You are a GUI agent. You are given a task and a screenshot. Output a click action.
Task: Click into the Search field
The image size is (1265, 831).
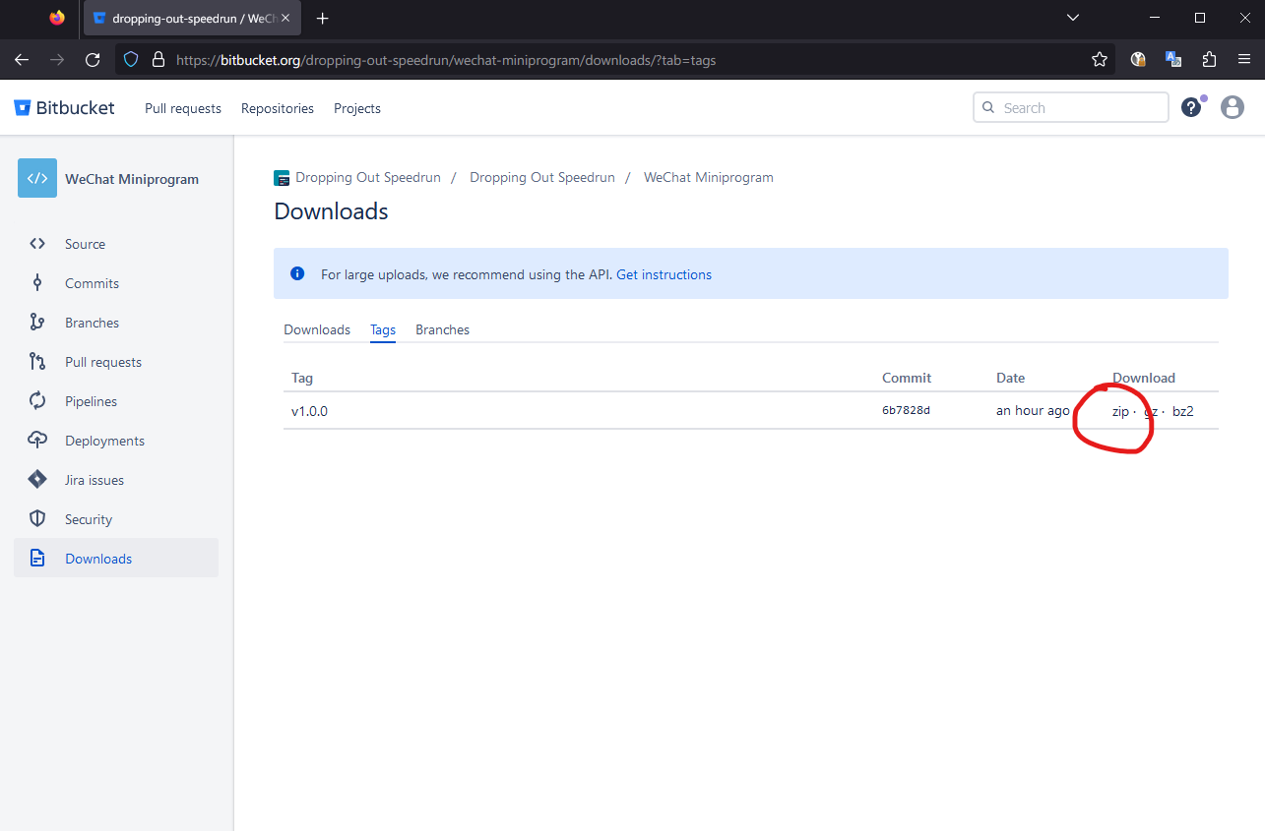(x=1071, y=107)
